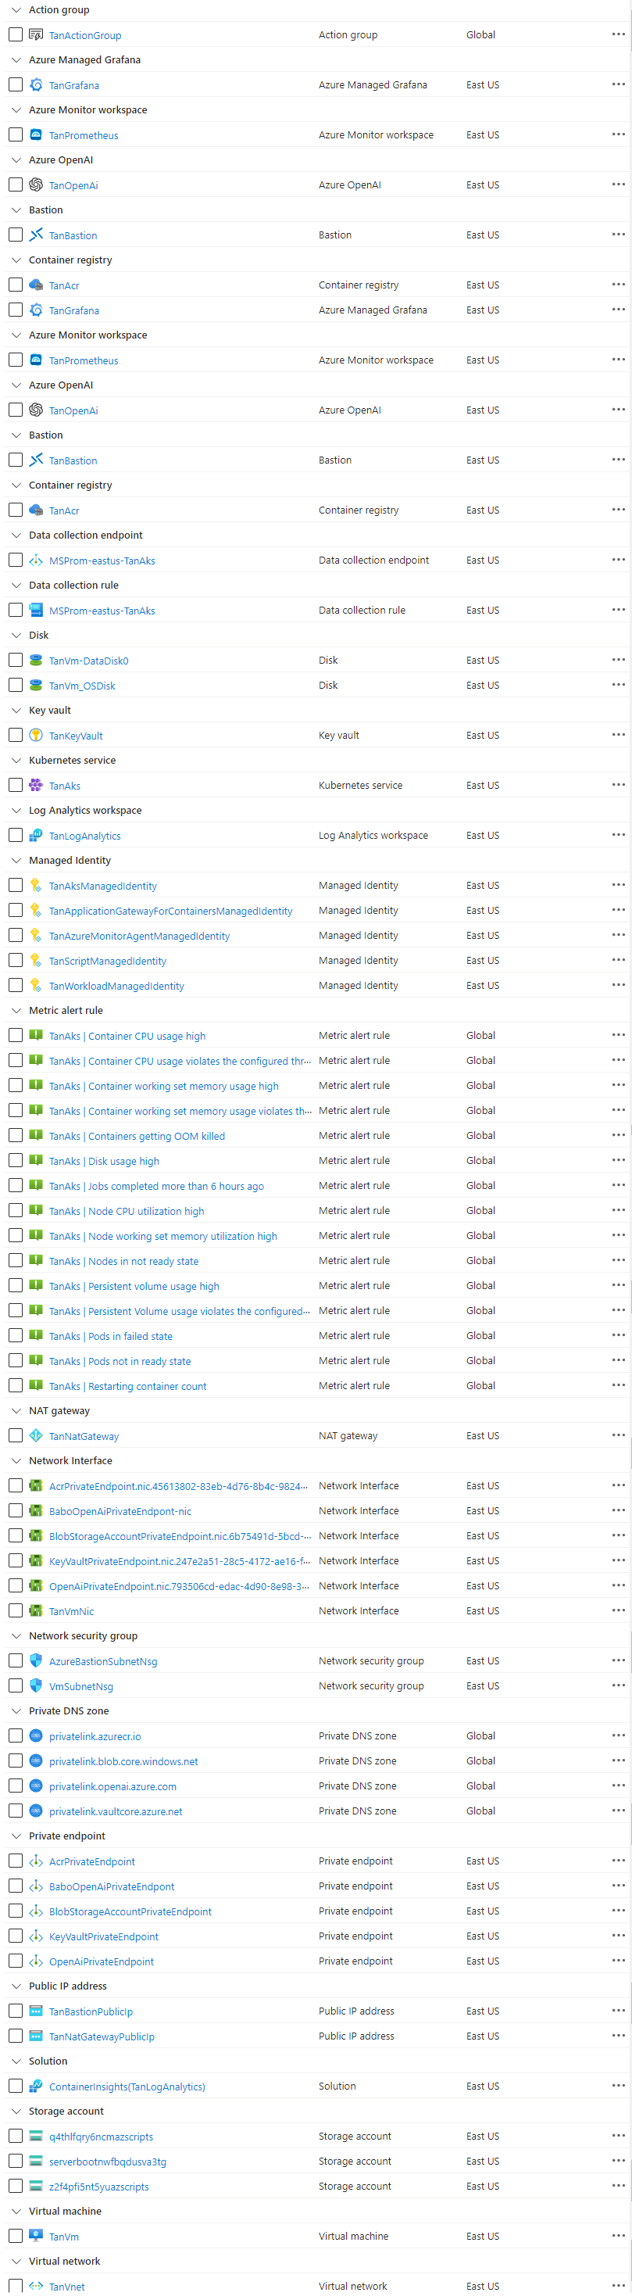Select the TanKeyVault row checkbox

[15, 736]
